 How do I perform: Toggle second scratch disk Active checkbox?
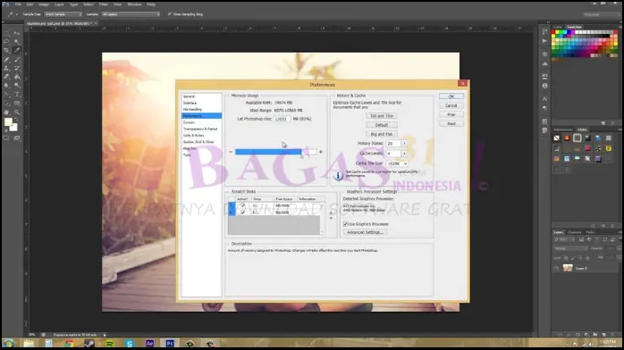[243, 212]
